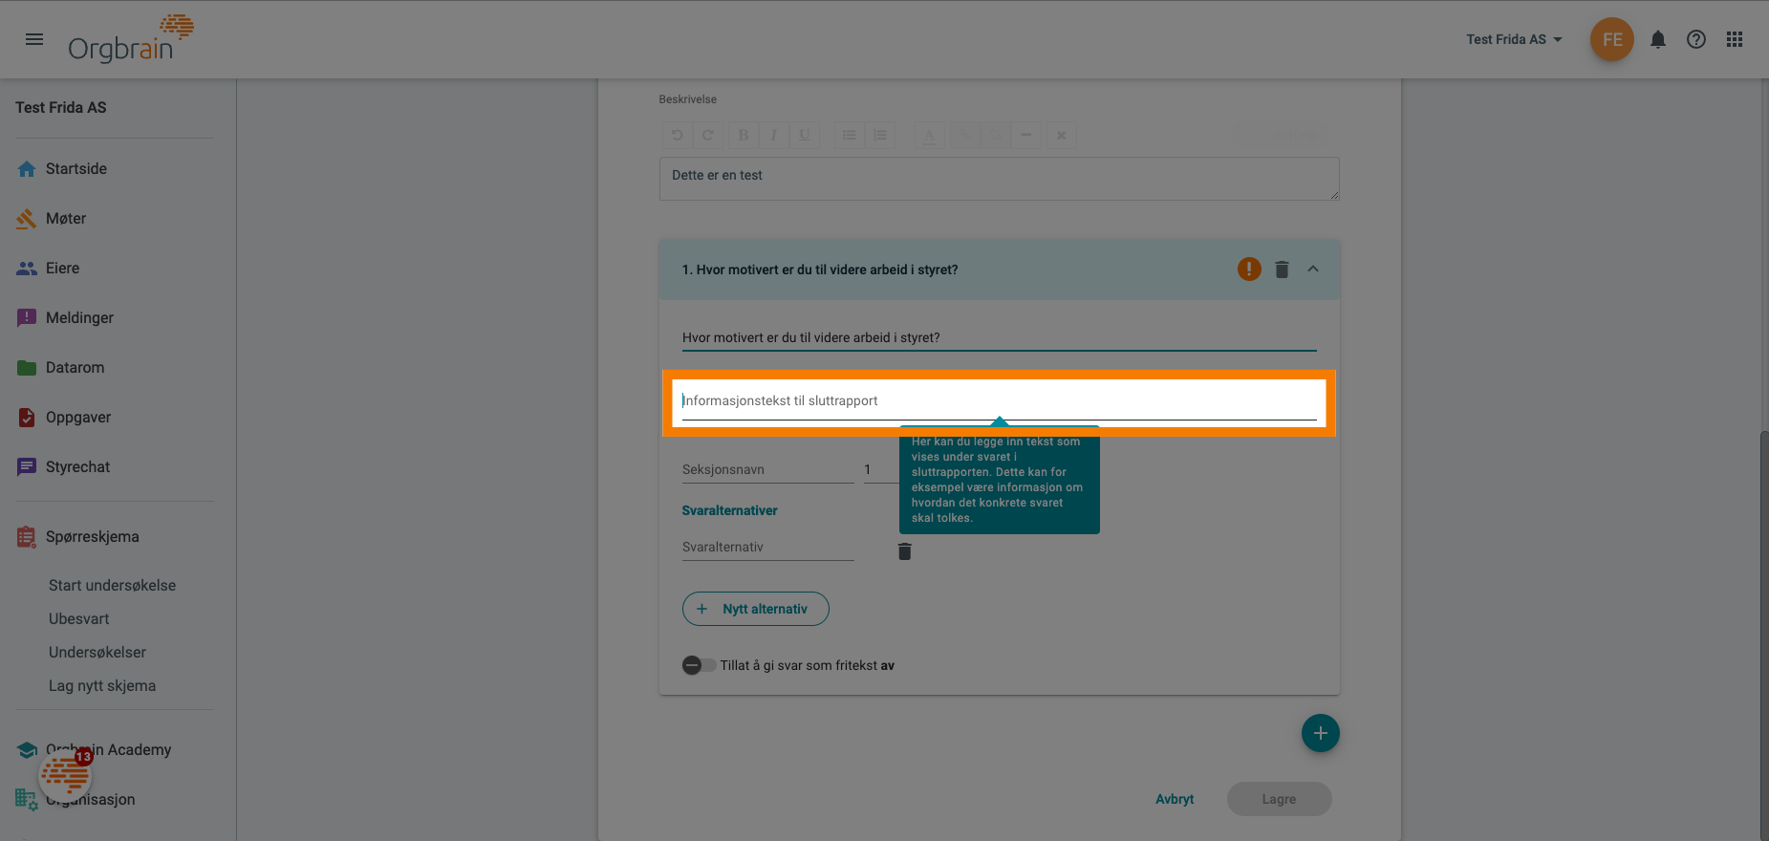This screenshot has height=841, width=1769.
Task: Open the hamburger navigation menu
Action: (x=34, y=39)
